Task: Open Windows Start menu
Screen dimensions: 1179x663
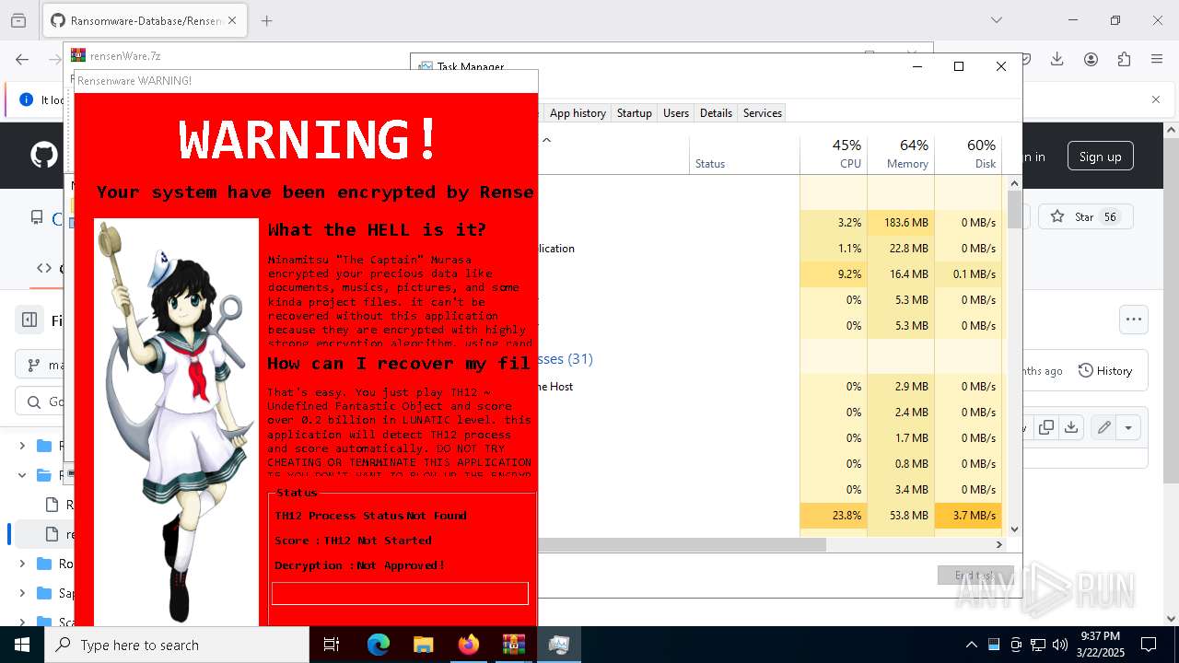Action: coord(22,645)
